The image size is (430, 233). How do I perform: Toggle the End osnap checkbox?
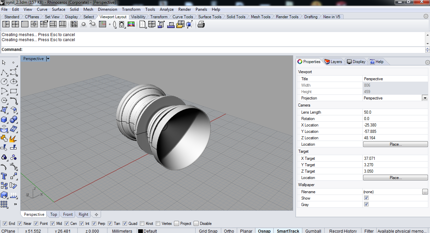pyautogui.click(x=4, y=223)
